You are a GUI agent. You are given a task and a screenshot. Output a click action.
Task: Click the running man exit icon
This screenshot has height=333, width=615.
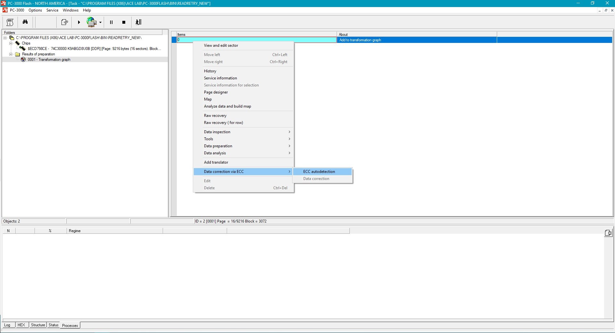point(138,22)
